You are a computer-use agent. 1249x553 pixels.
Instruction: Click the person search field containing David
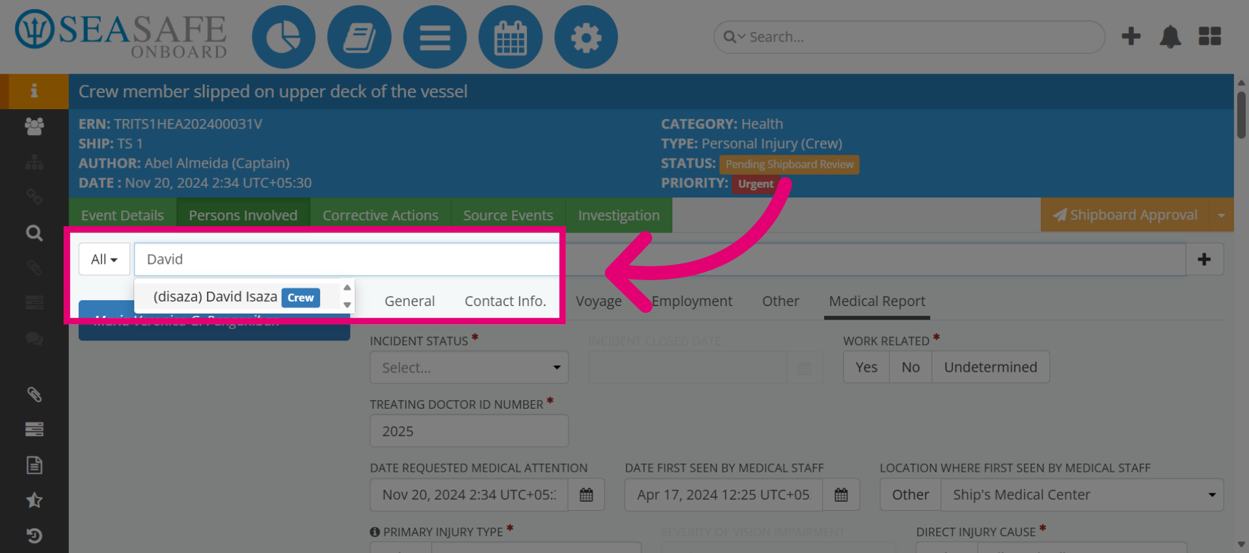pyautogui.click(x=660, y=259)
